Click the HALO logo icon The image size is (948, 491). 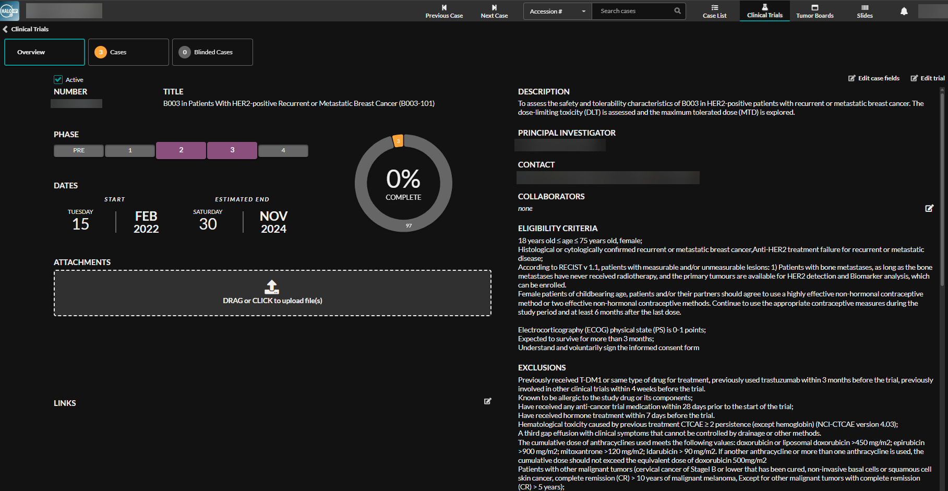coord(9,10)
